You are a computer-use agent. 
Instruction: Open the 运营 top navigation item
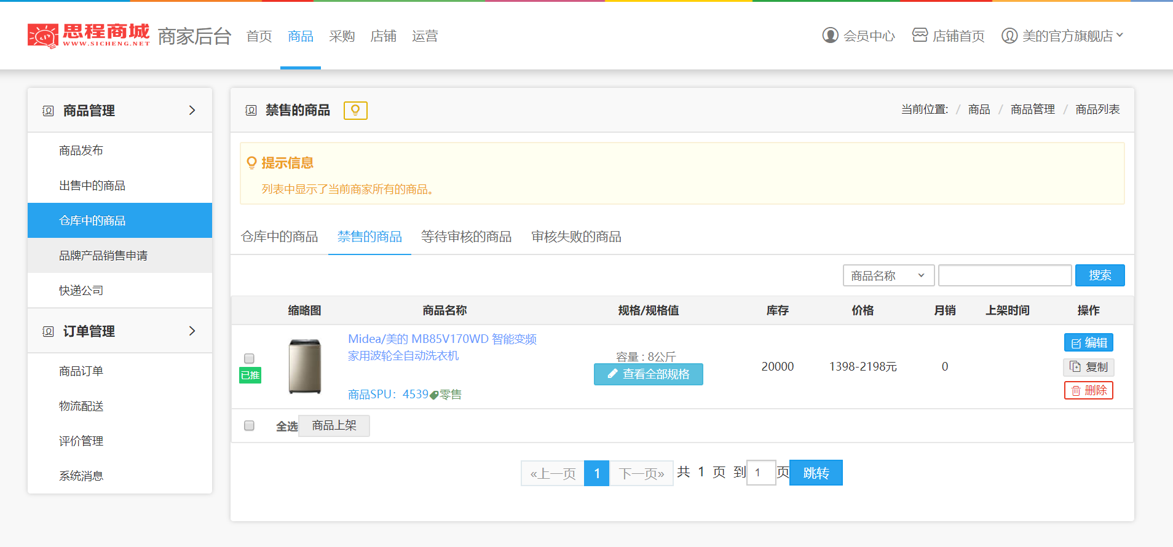[425, 36]
